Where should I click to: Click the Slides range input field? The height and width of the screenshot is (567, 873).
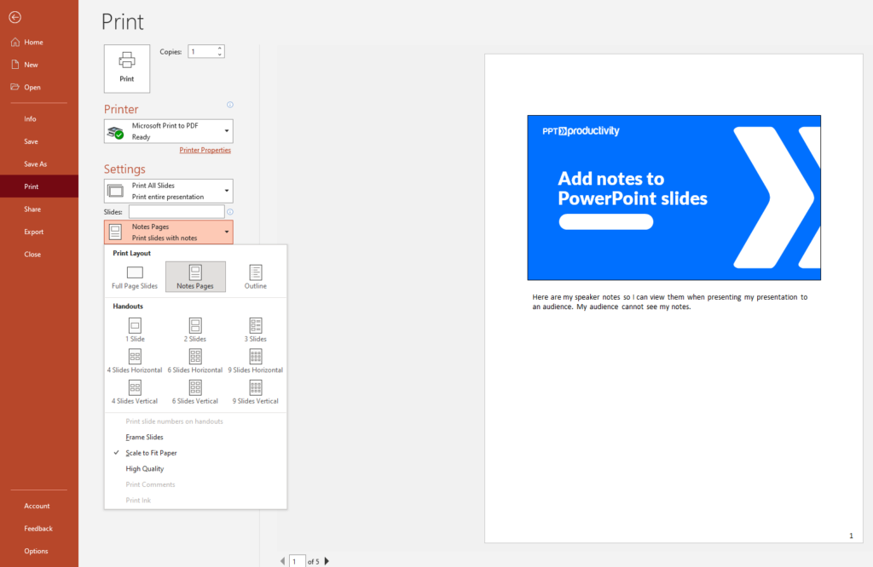coord(176,212)
